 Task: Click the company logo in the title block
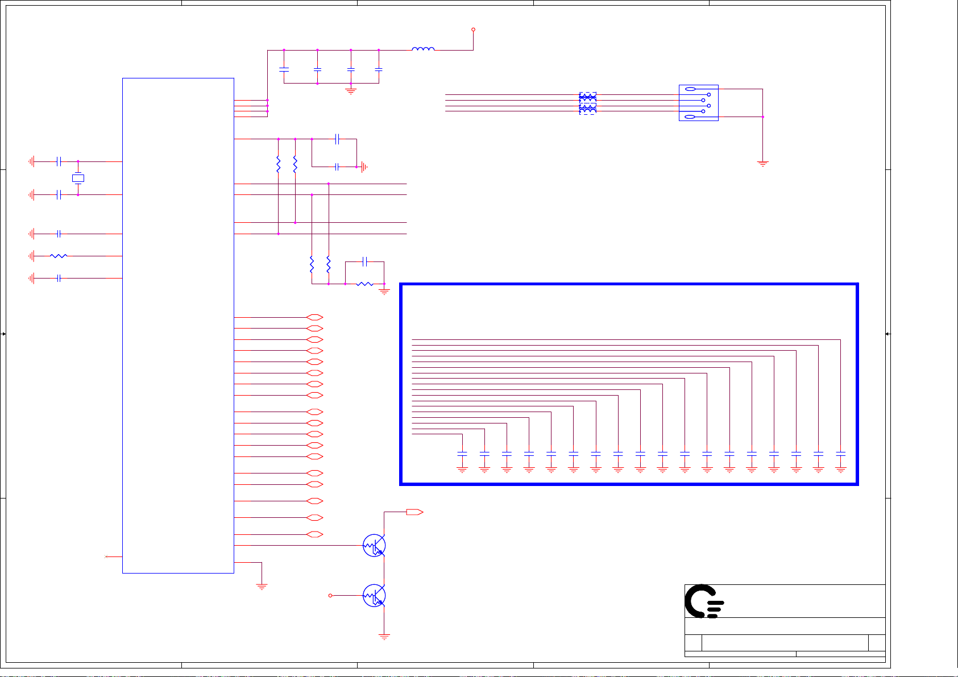[704, 601]
